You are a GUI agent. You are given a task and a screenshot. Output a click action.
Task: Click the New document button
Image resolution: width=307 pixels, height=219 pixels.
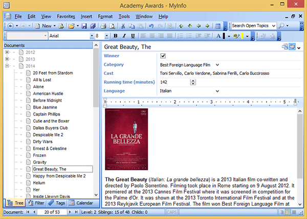pyautogui.click(x=44, y=26)
